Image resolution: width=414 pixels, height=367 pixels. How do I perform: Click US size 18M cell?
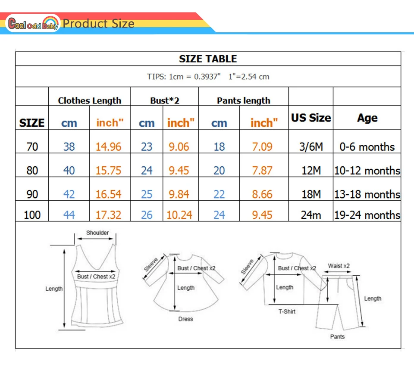pyautogui.click(x=311, y=194)
